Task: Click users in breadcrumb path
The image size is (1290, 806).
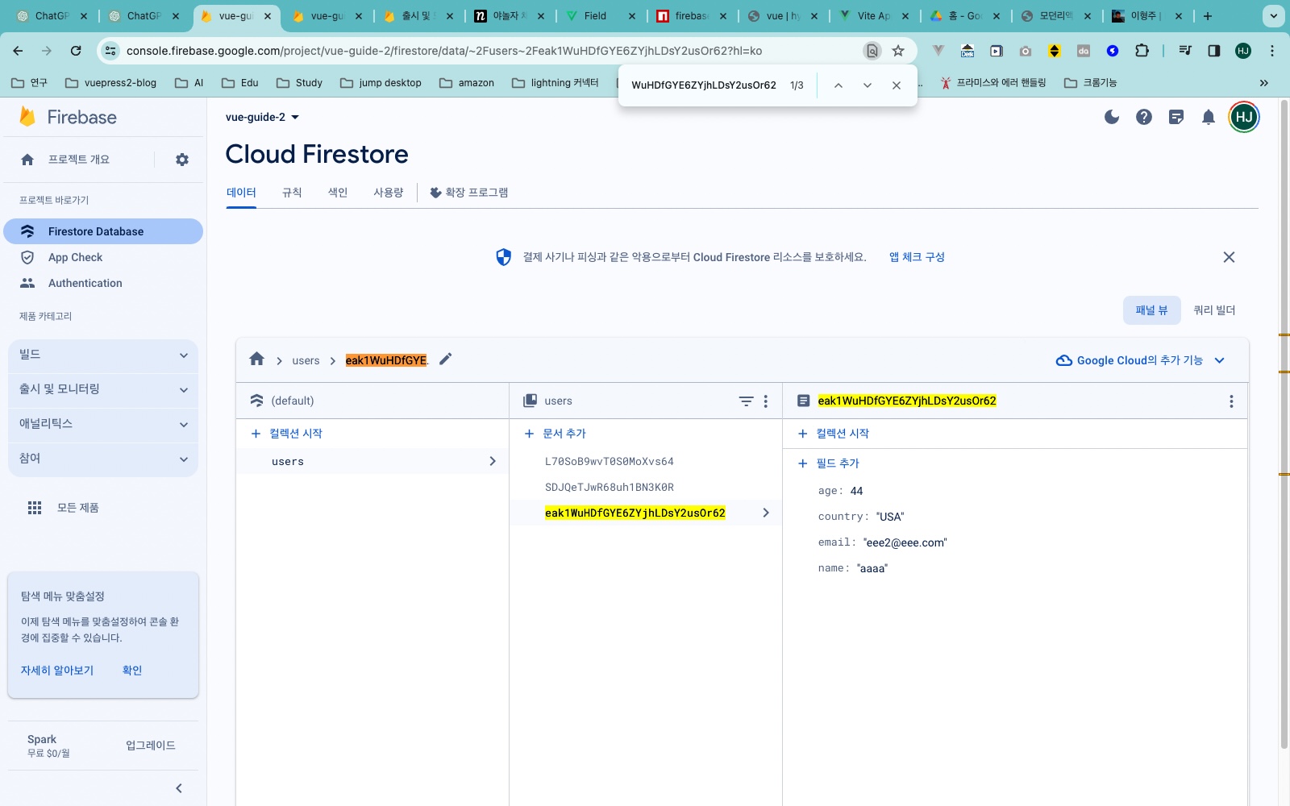Action: 306,360
